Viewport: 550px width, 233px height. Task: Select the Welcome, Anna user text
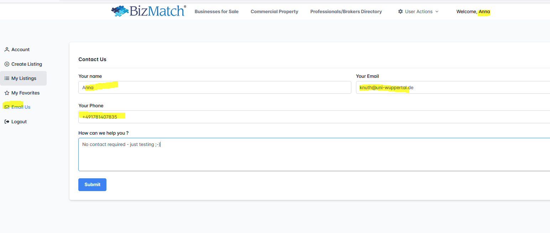click(x=473, y=12)
